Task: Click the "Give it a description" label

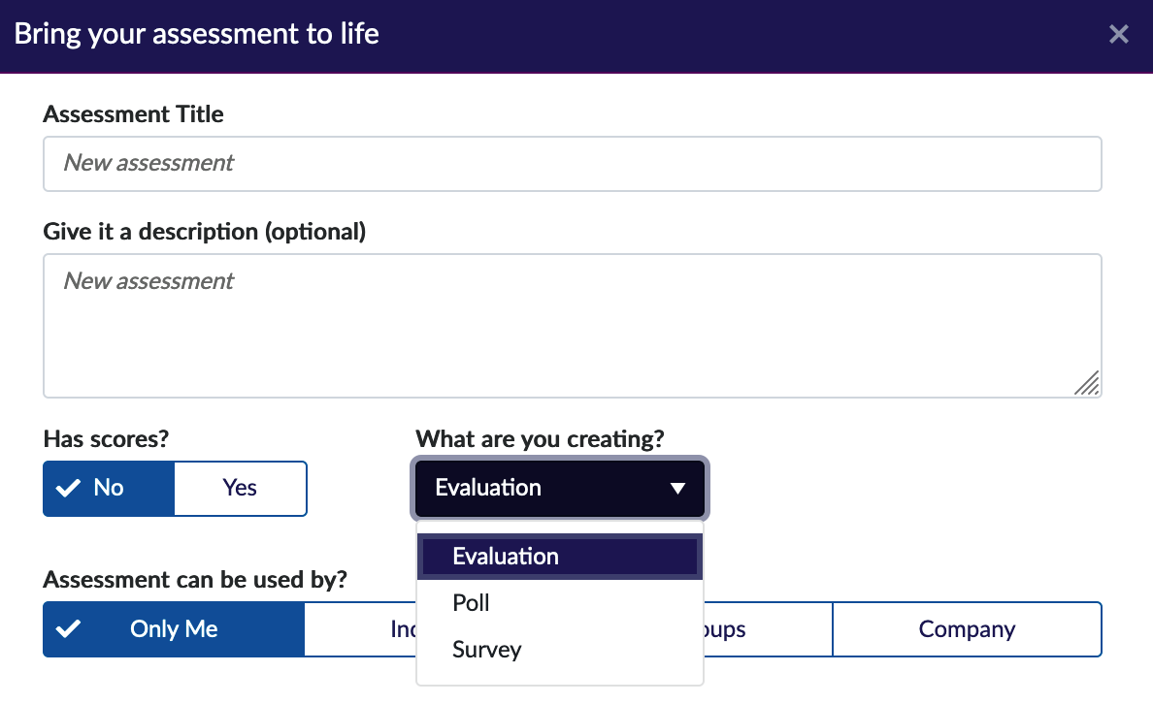Action: (x=205, y=232)
